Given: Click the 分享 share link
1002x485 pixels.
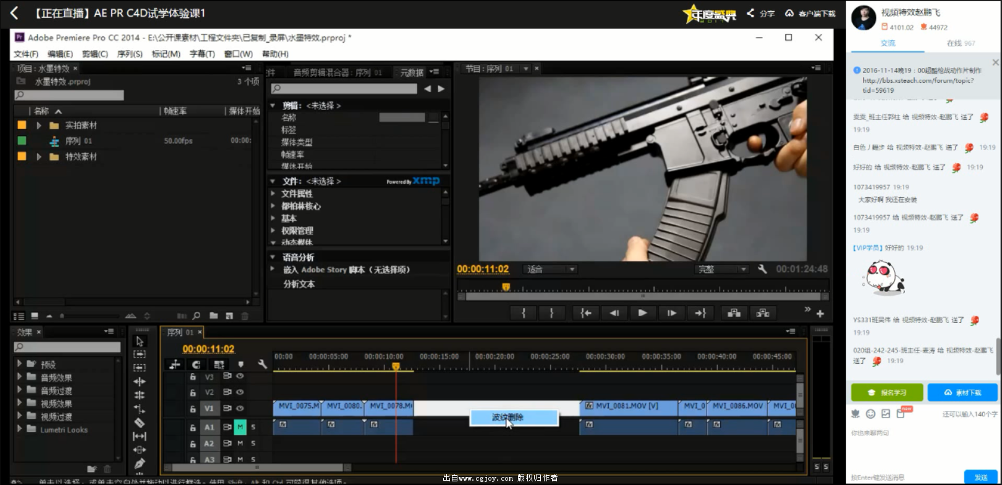Looking at the screenshot, I should click(761, 13).
